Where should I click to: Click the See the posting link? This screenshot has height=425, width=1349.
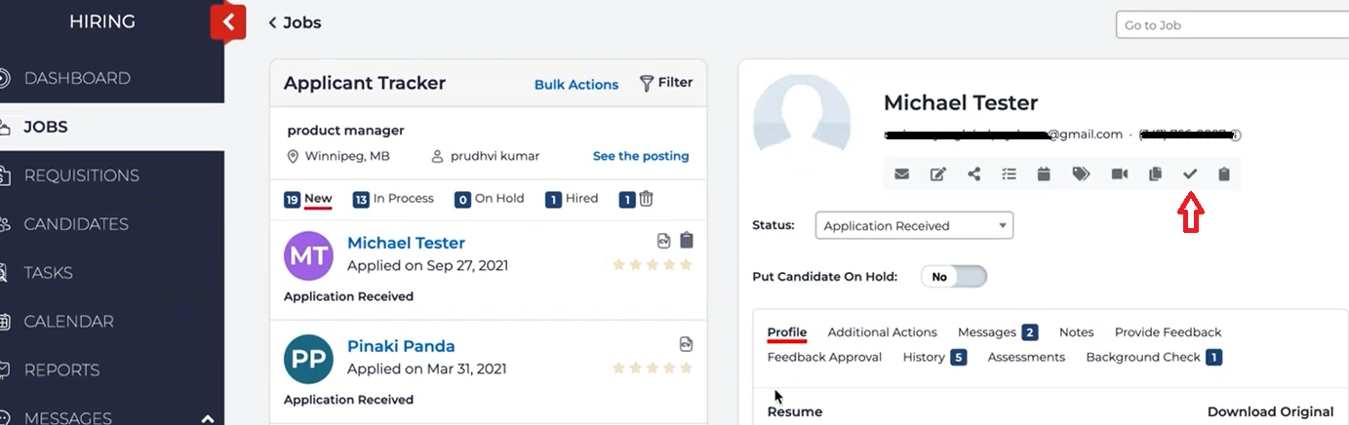coord(640,156)
